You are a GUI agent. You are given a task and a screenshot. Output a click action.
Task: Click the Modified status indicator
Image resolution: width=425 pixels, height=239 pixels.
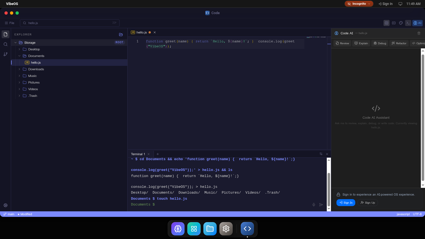click(25, 214)
